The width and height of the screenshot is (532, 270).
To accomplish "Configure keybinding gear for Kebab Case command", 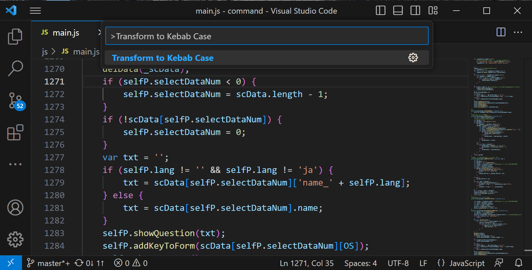I will (x=413, y=58).
